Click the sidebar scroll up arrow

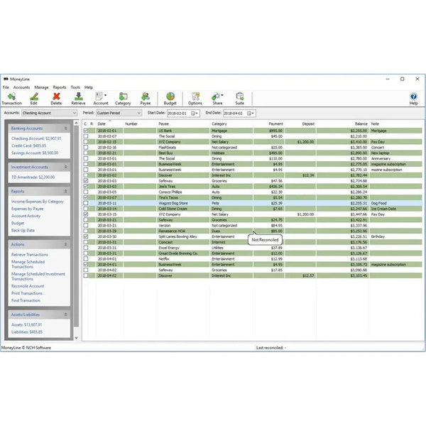pyautogui.click(x=77, y=123)
